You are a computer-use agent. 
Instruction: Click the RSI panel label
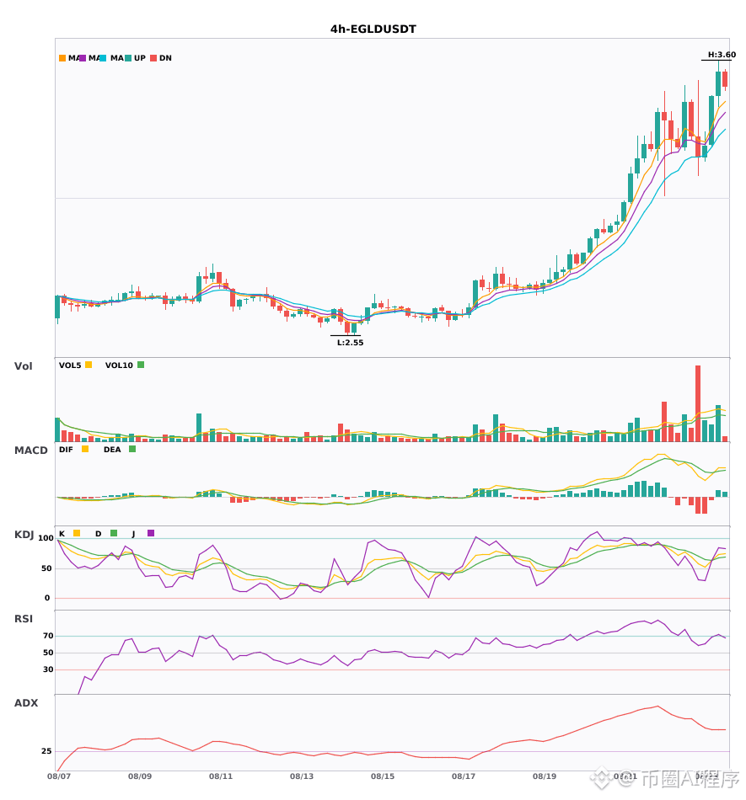23,619
